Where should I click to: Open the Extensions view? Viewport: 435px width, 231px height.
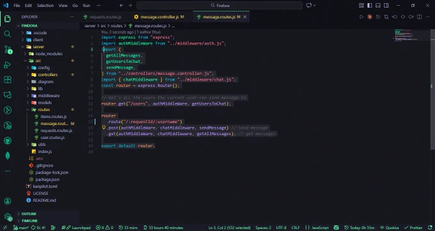[8, 80]
